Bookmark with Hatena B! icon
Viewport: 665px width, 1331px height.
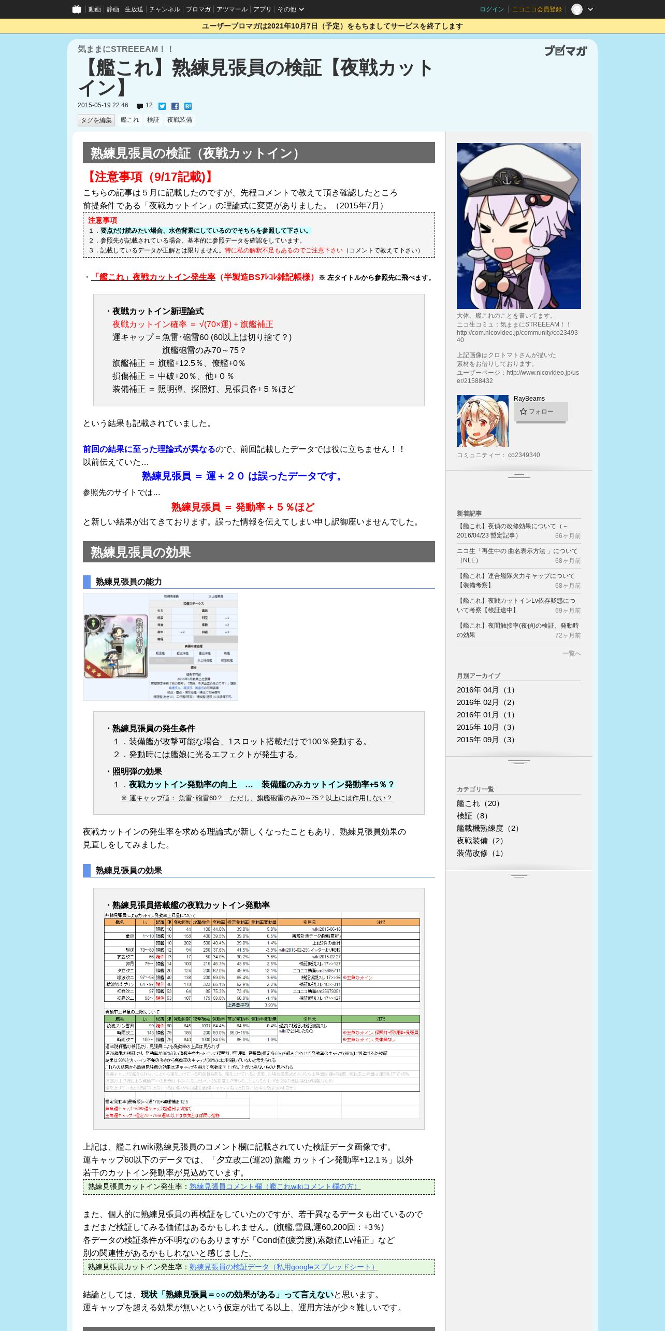188,106
